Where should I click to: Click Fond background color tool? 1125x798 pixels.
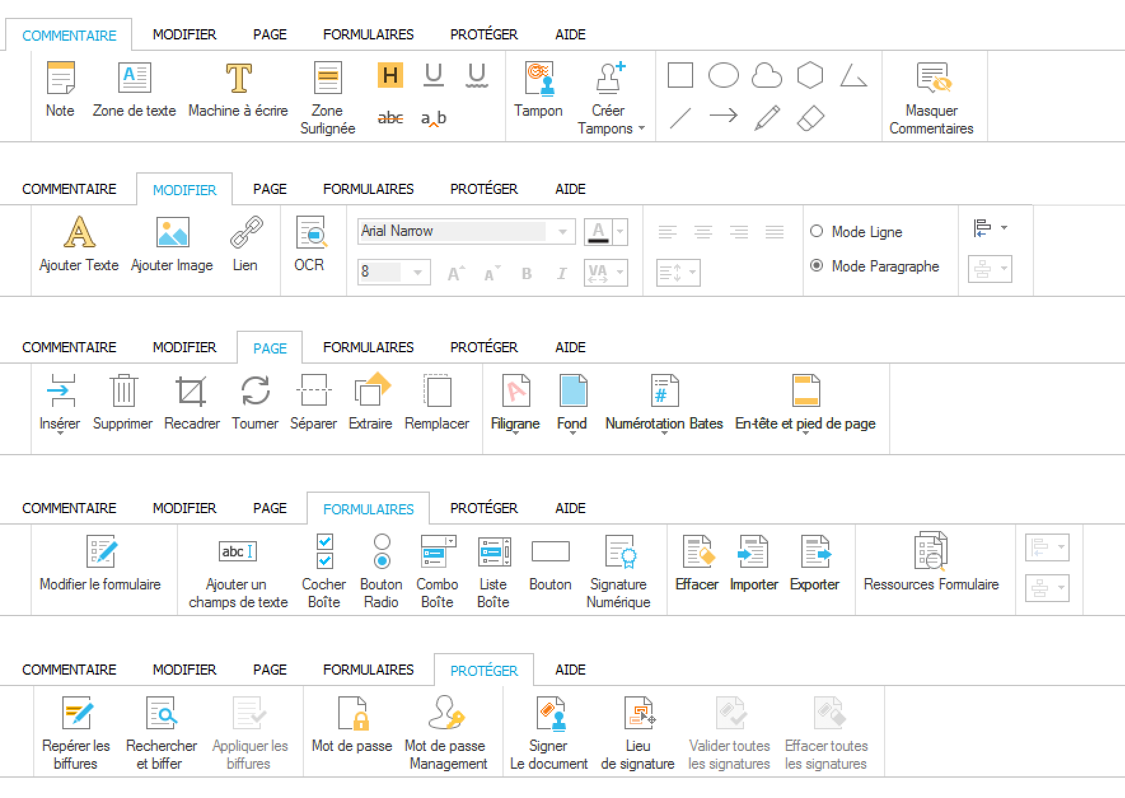[572, 402]
